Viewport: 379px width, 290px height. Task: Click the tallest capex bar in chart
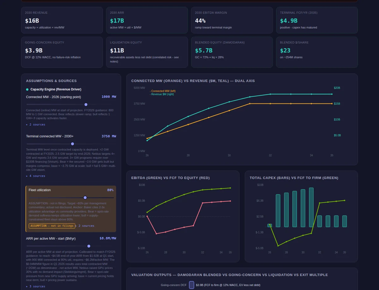pyautogui.click(x=311, y=207)
